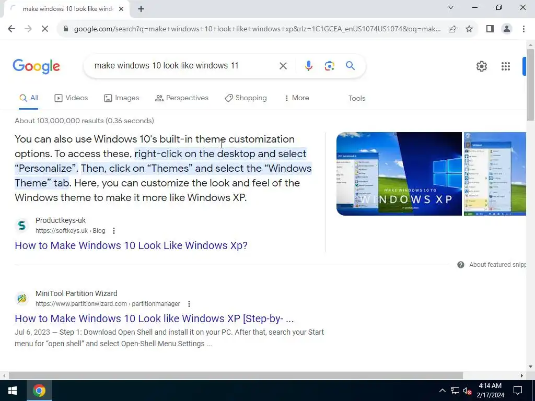
Task: Switch to Videos results
Action: pyautogui.click(x=71, y=98)
